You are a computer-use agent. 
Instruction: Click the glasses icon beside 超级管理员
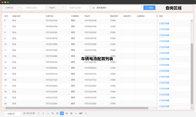coord(94,8)
